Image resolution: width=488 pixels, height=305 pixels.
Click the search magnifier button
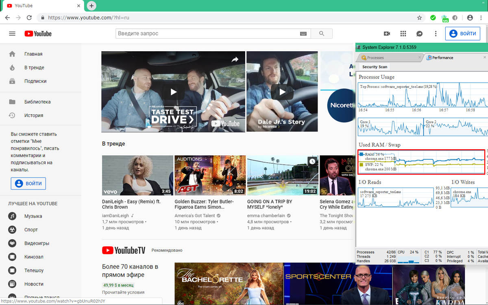[x=322, y=34]
